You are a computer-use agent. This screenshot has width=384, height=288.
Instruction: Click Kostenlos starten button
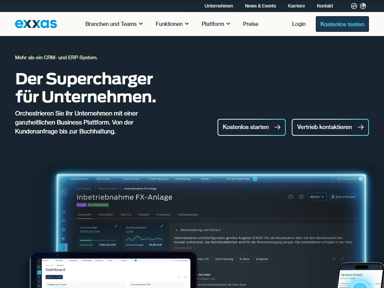point(252,127)
